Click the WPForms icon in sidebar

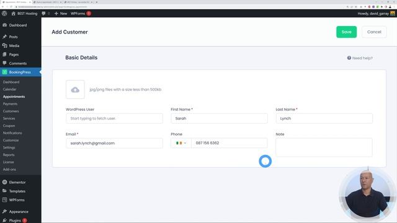click(4, 199)
